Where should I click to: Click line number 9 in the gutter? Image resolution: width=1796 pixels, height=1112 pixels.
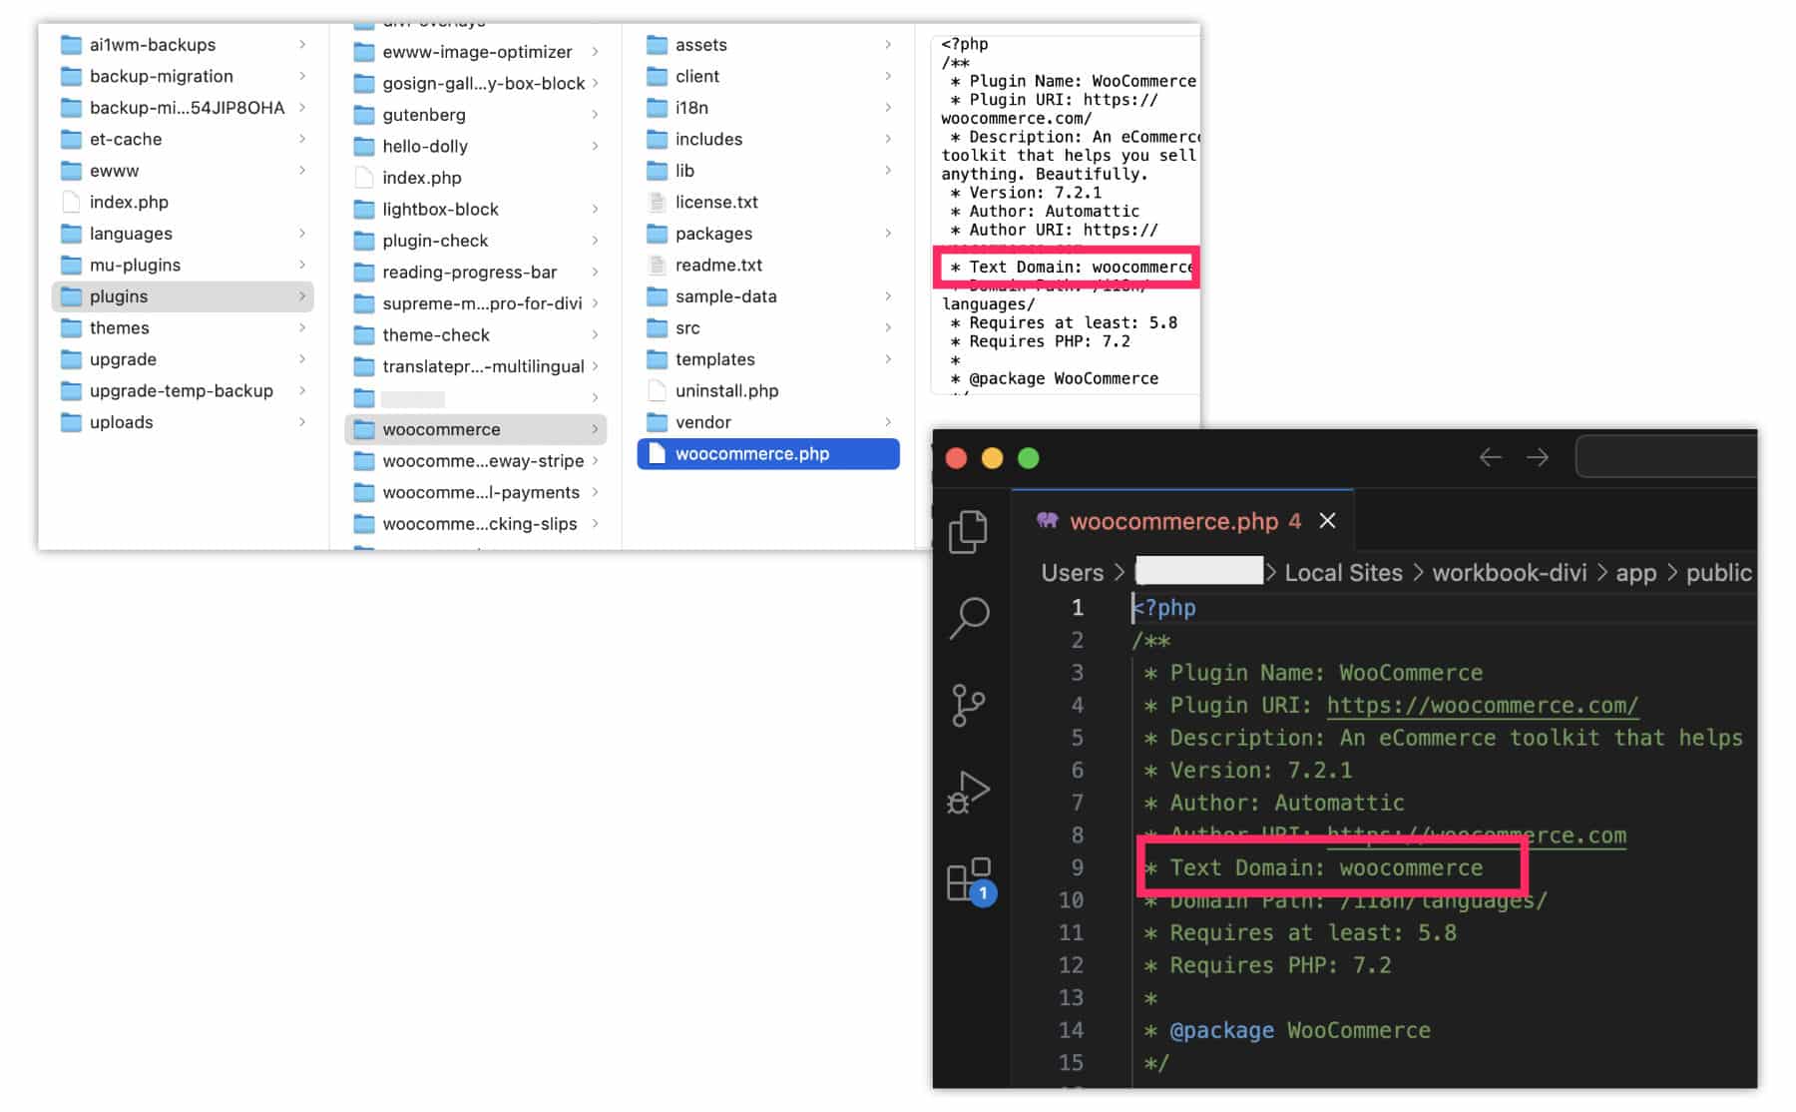pyautogui.click(x=1077, y=867)
